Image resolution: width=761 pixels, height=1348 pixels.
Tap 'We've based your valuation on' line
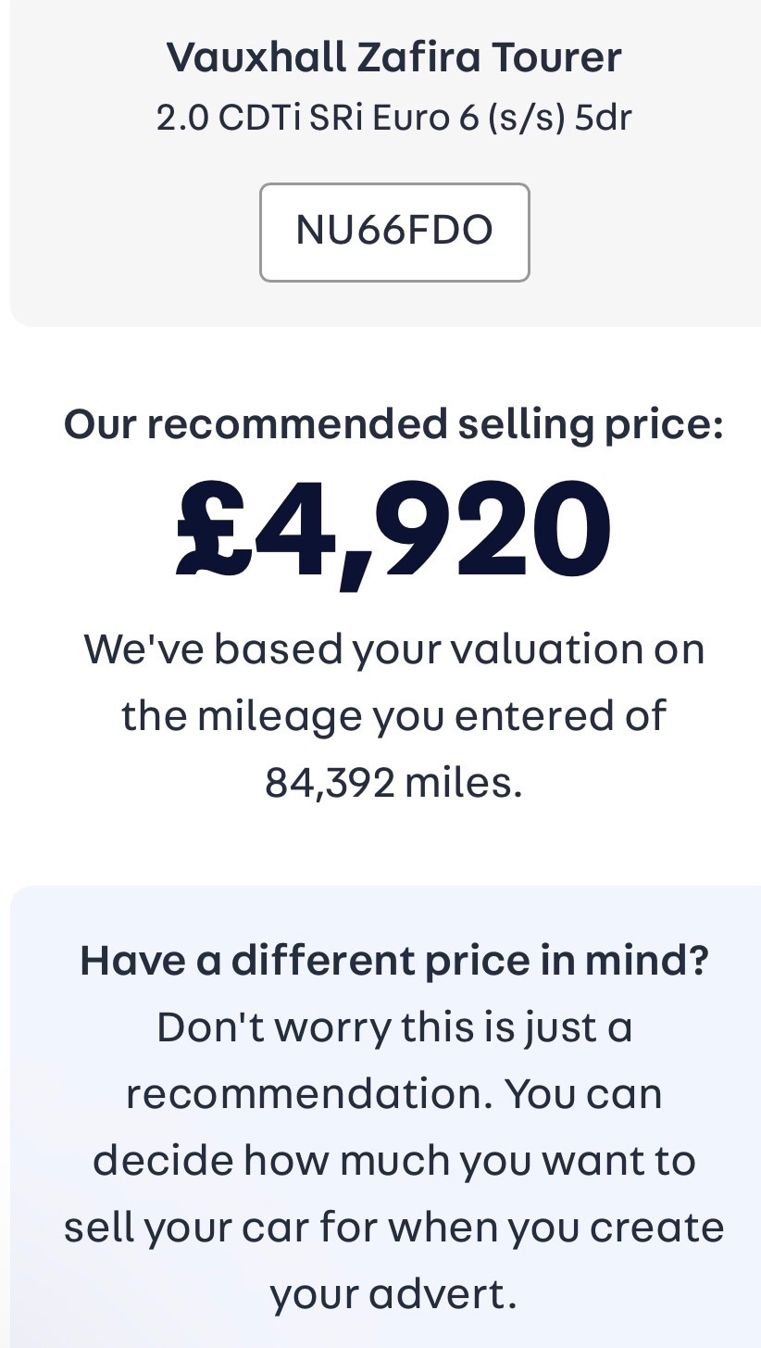pos(394,649)
